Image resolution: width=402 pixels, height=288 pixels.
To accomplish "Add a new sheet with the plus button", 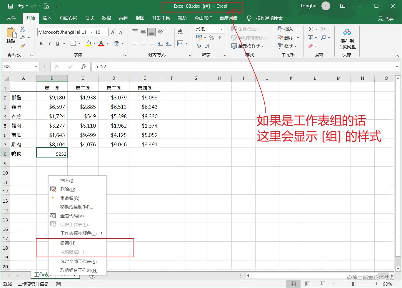I will click(x=92, y=276).
